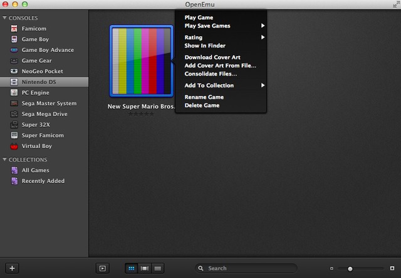Collapse the Consoles section
401x278 pixels.
[x=4, y=18]
